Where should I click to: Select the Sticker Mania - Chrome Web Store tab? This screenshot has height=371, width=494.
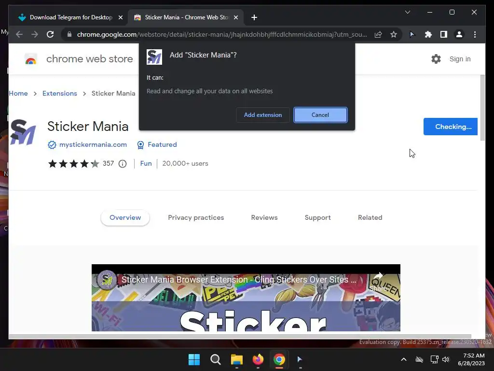pyautogui.click(x=185, y=17)
